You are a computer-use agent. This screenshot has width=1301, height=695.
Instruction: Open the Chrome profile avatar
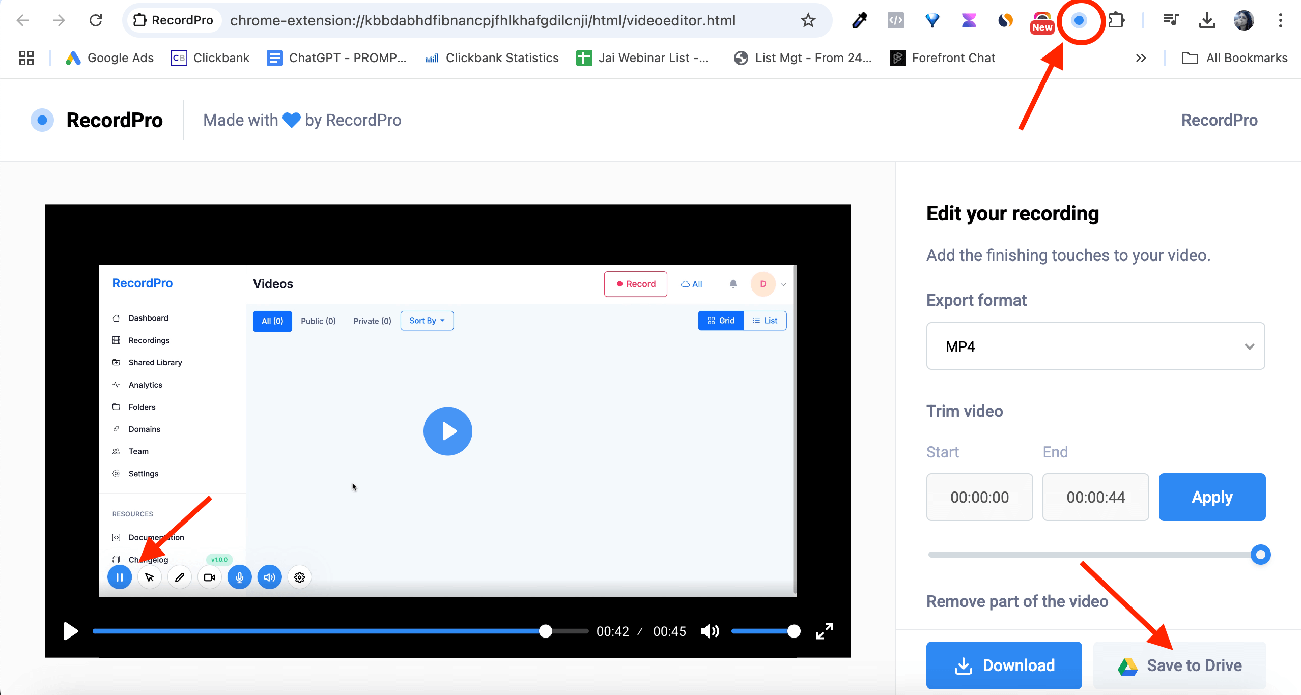pos(1243,20)
